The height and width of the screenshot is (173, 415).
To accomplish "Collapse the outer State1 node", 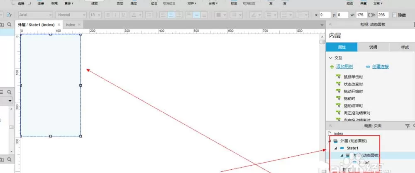I will 336,148.
